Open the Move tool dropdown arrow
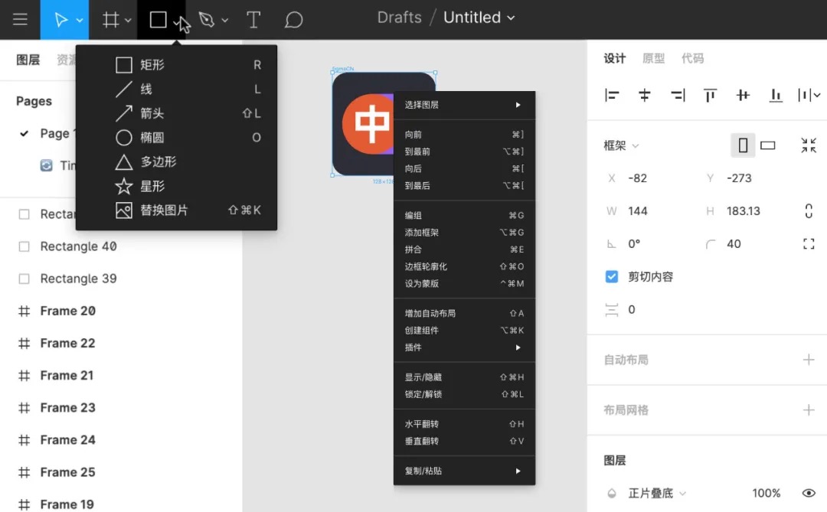Screen dimensions: 827x512 (x=77, y=19)
